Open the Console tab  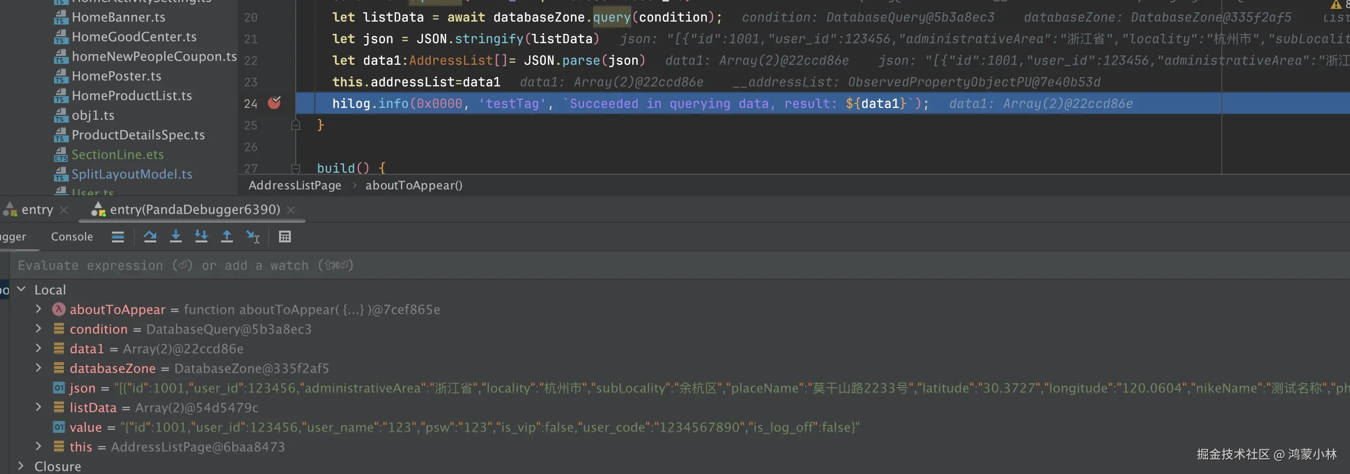click(72, 237)
